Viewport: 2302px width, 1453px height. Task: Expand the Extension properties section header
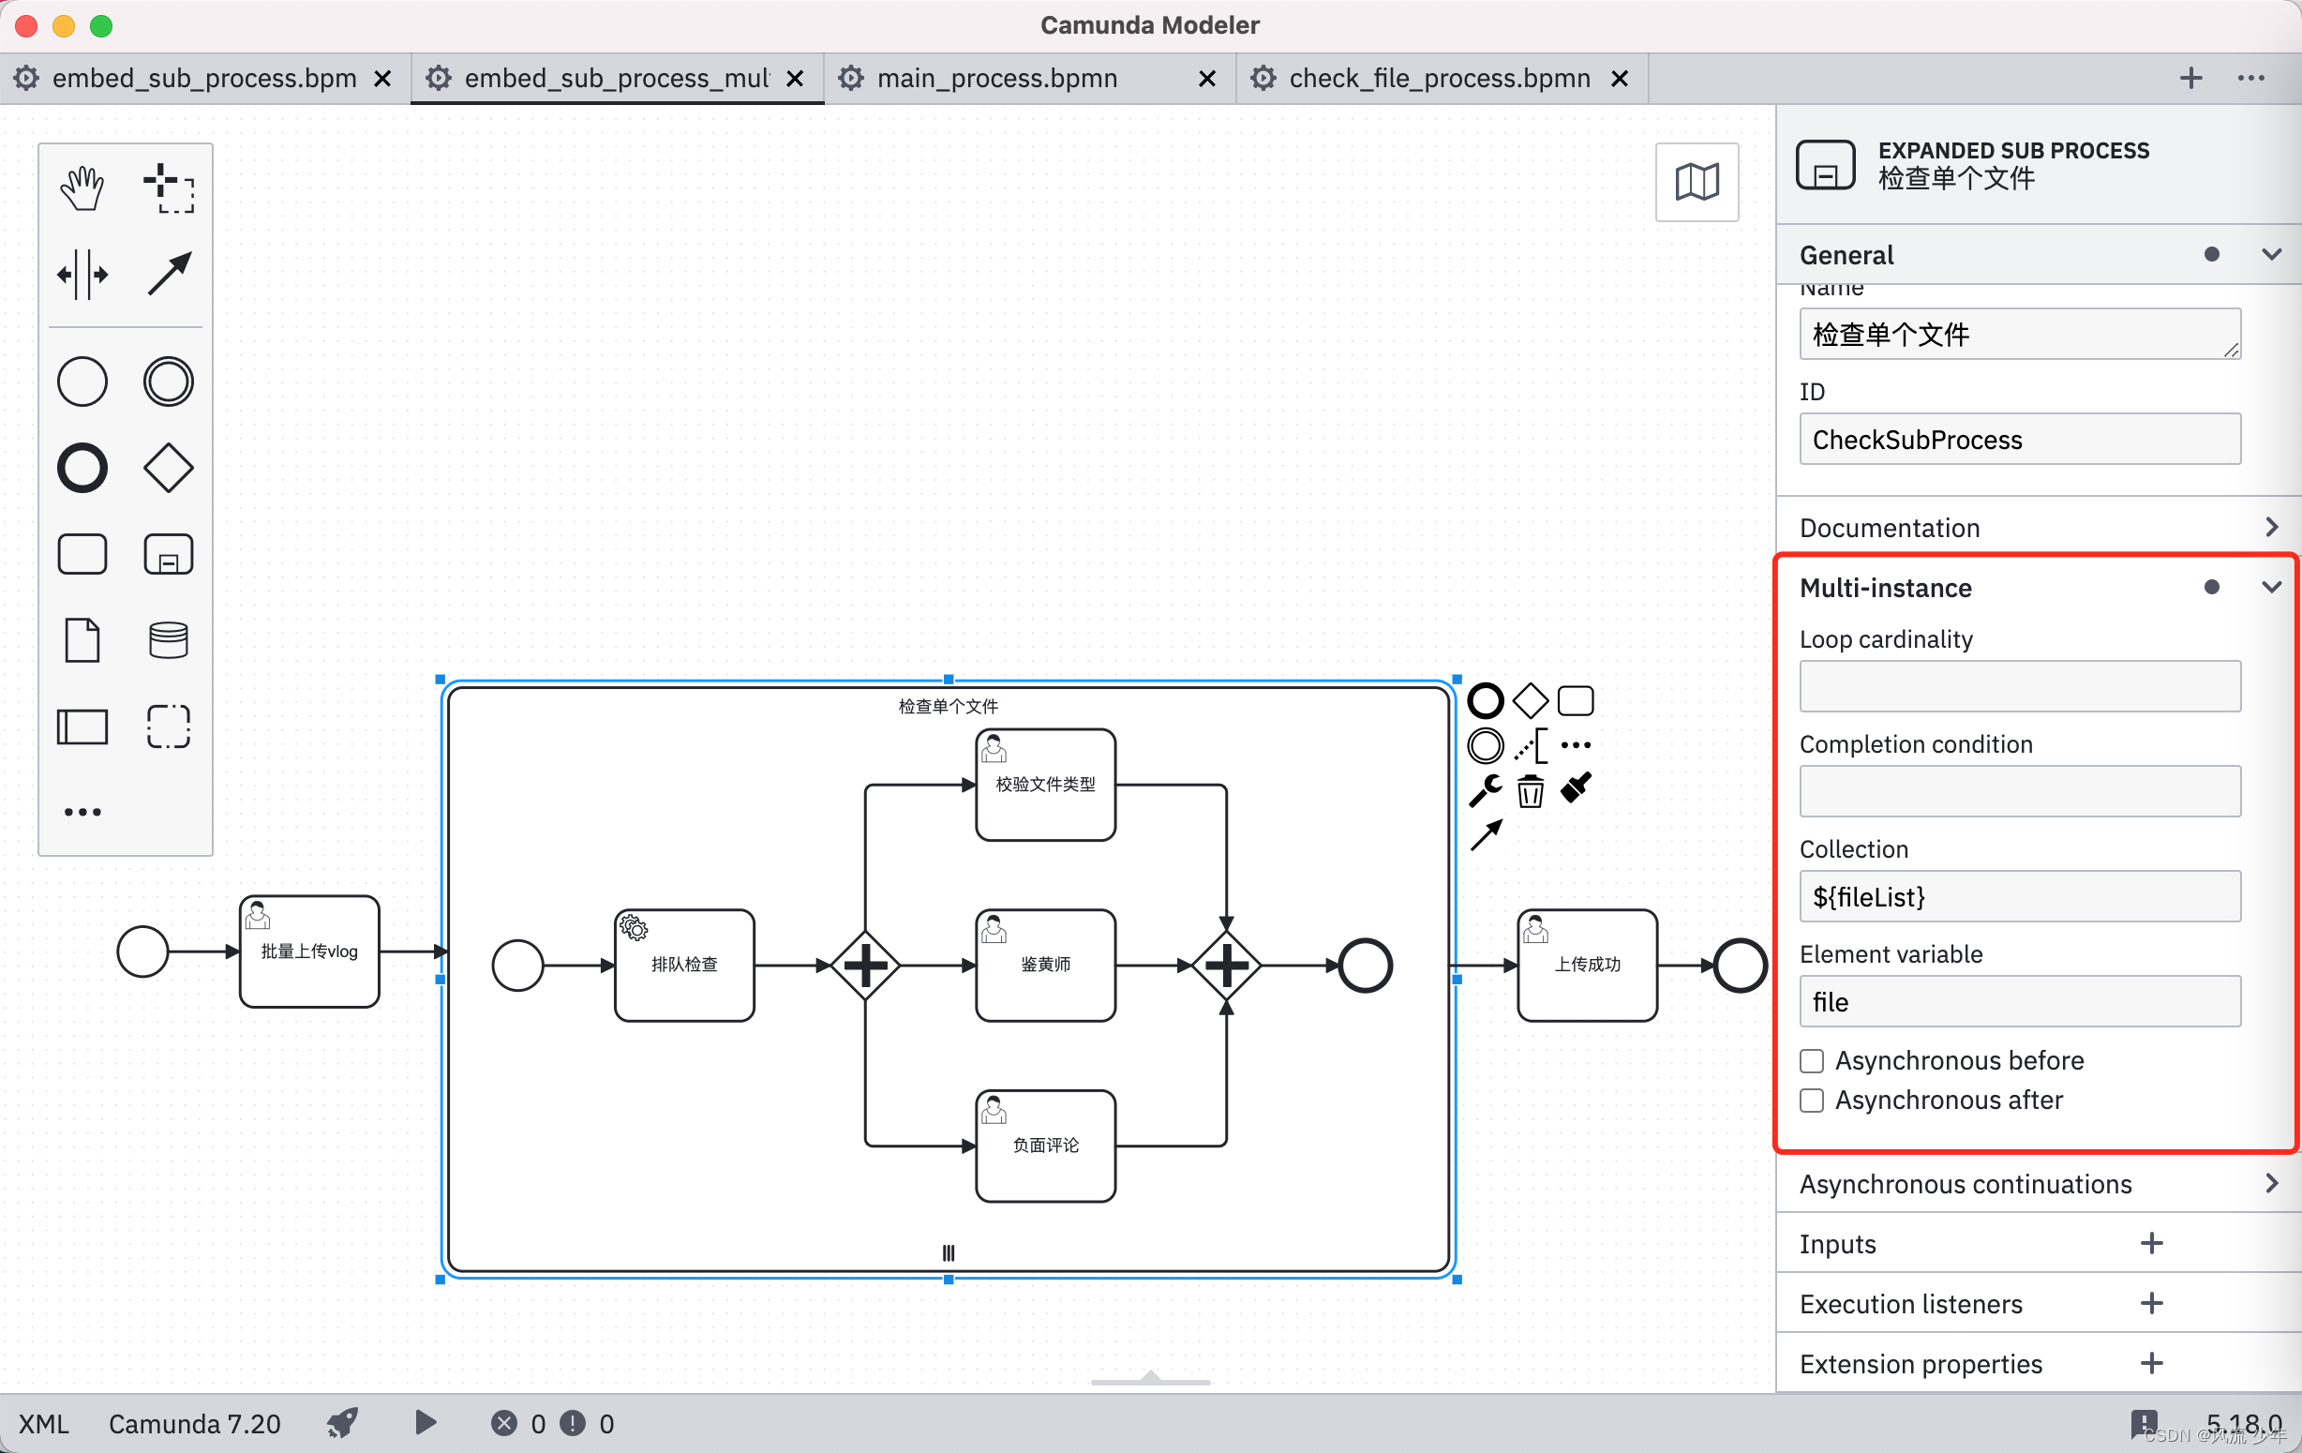pos(1921,1364)
